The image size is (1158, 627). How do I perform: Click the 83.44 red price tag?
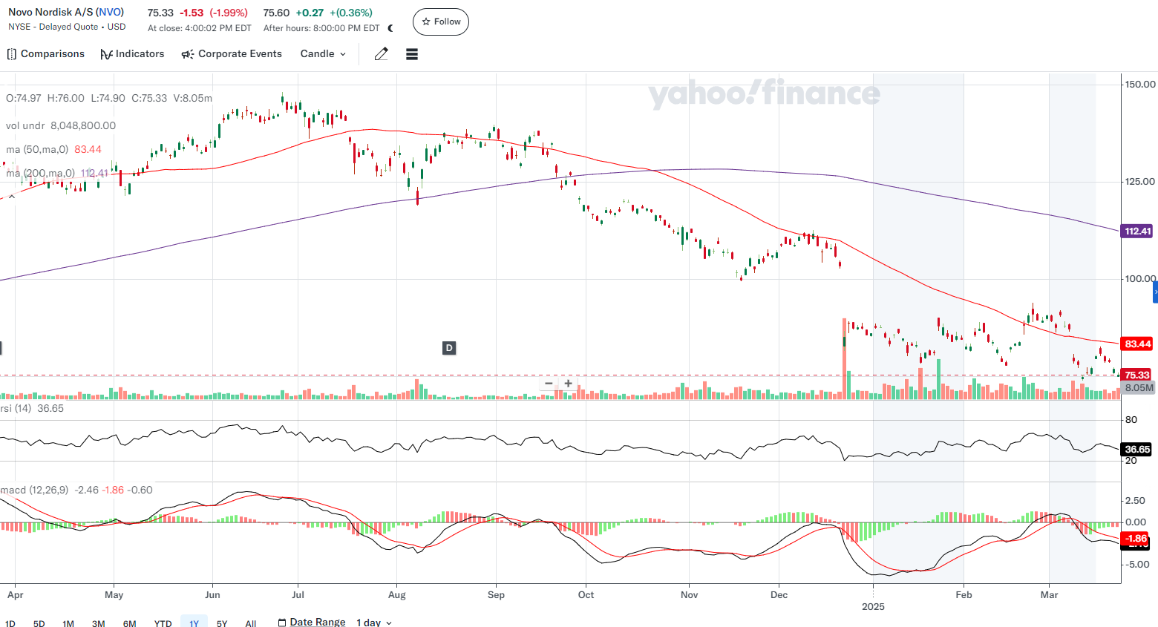click(1137, 344)
